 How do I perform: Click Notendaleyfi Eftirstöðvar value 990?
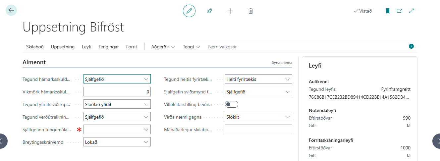407,118
